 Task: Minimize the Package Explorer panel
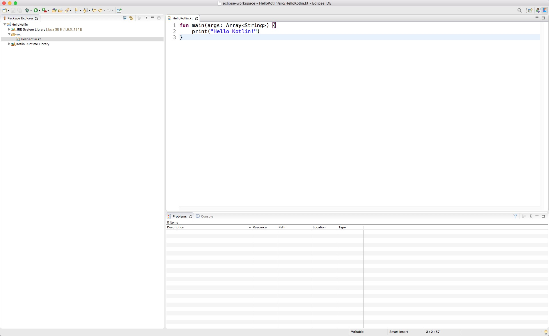153,18
